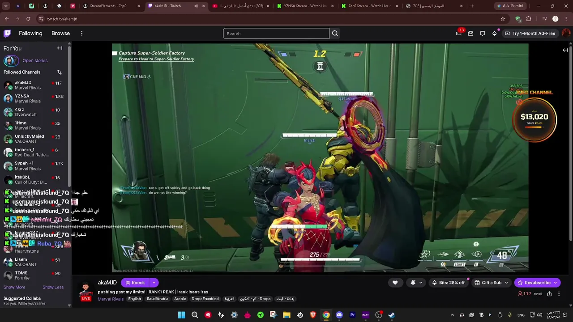573x322 pixels.
Task: Open the Browse page
Action: [x=60, y=33]
